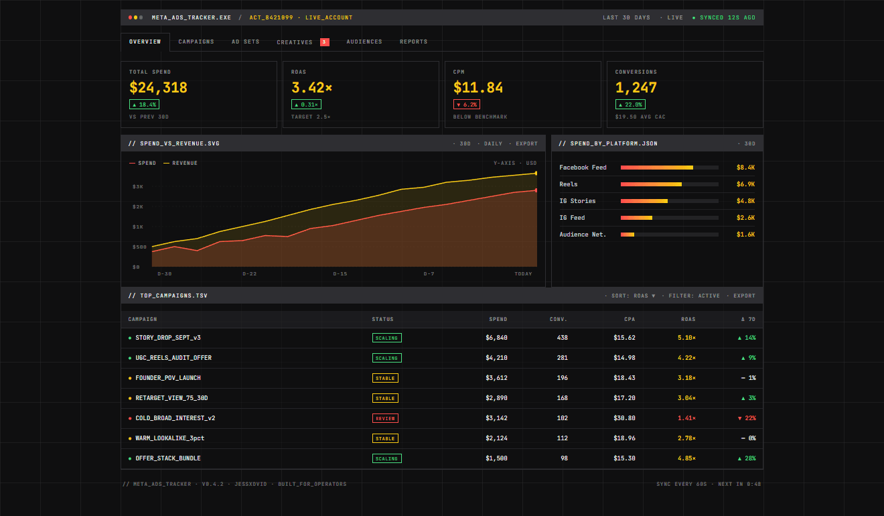Viewport: 884px width, 516px height.
Task: Switch to the Campaigns tab
Action: coord(196,42)
